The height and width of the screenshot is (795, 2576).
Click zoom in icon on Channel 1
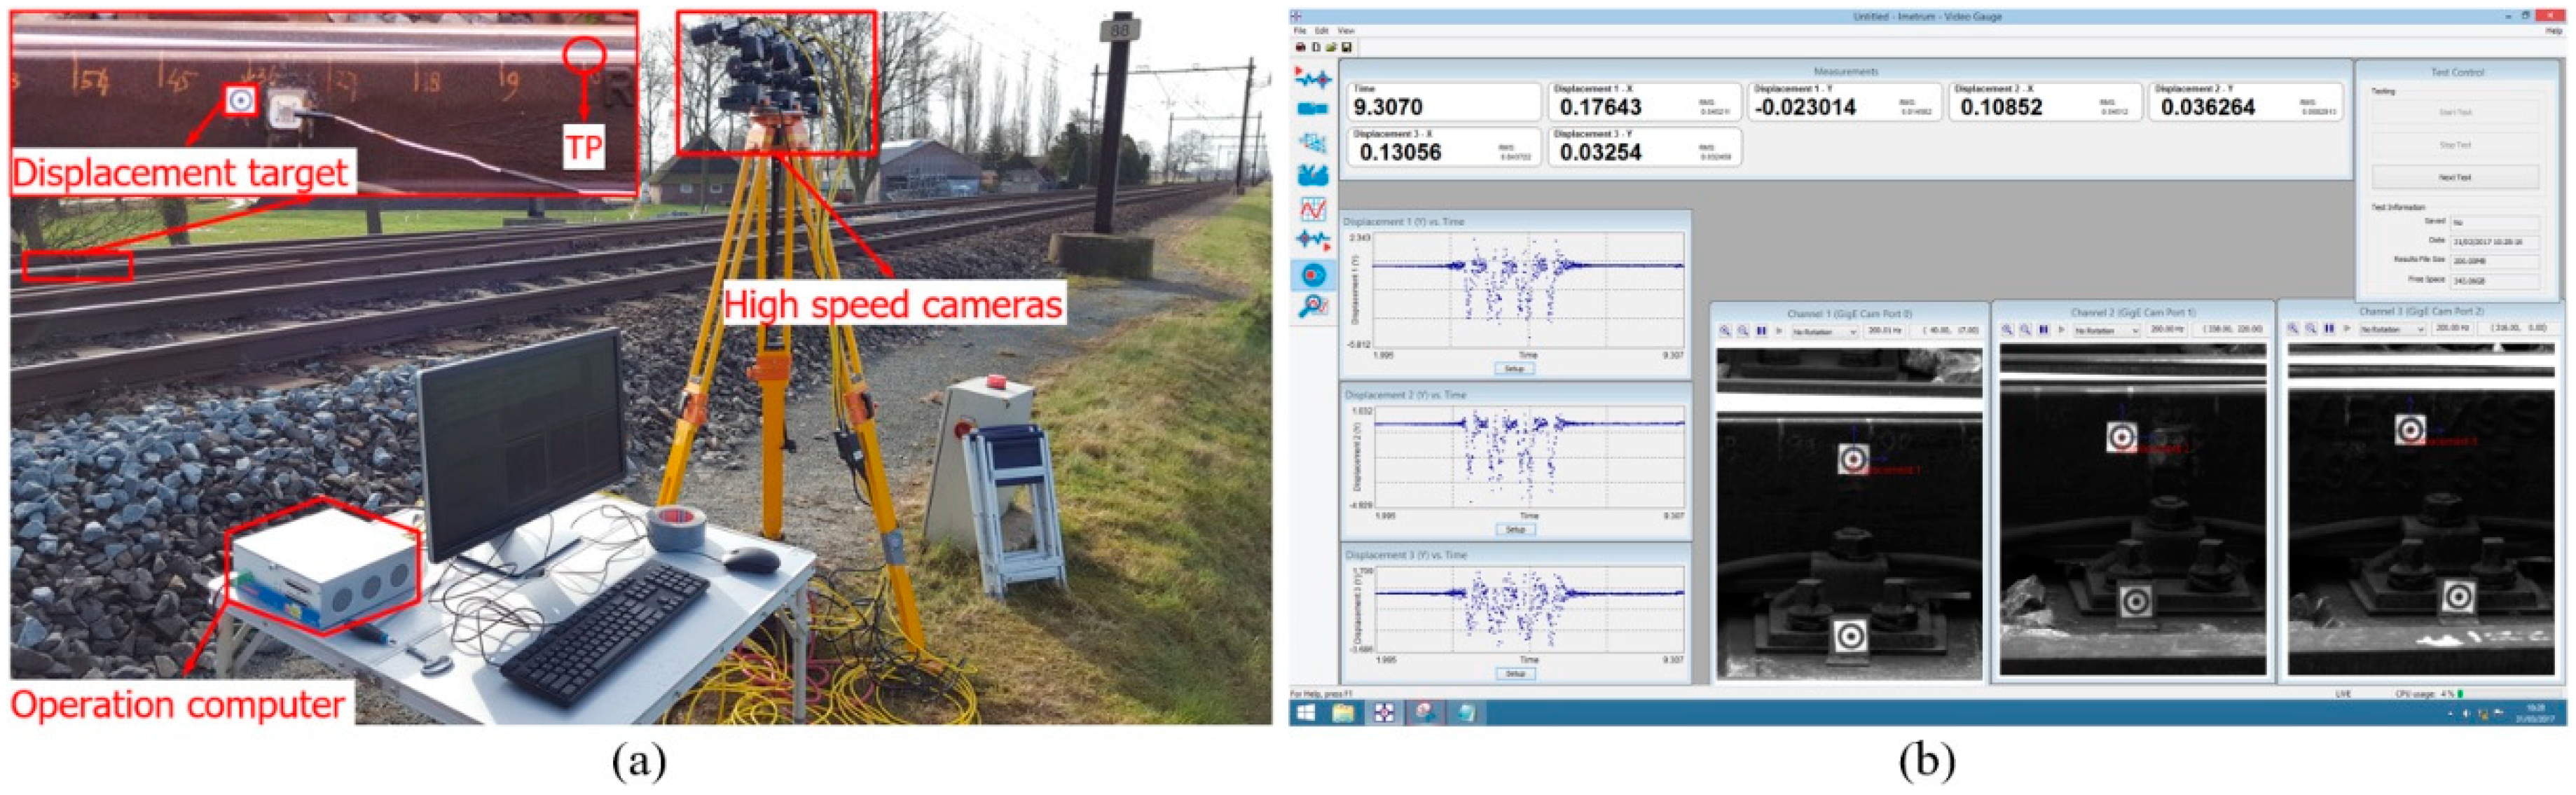click(1725, 331)
